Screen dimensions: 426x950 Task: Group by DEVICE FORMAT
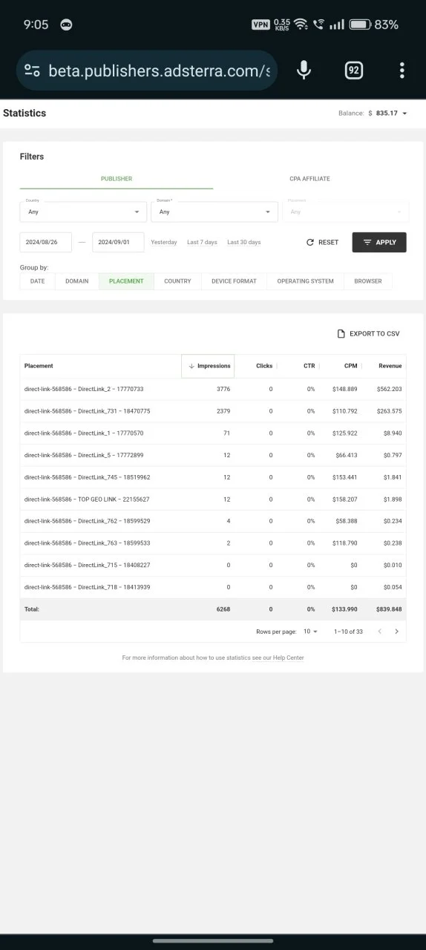click(x=234, y=281)
